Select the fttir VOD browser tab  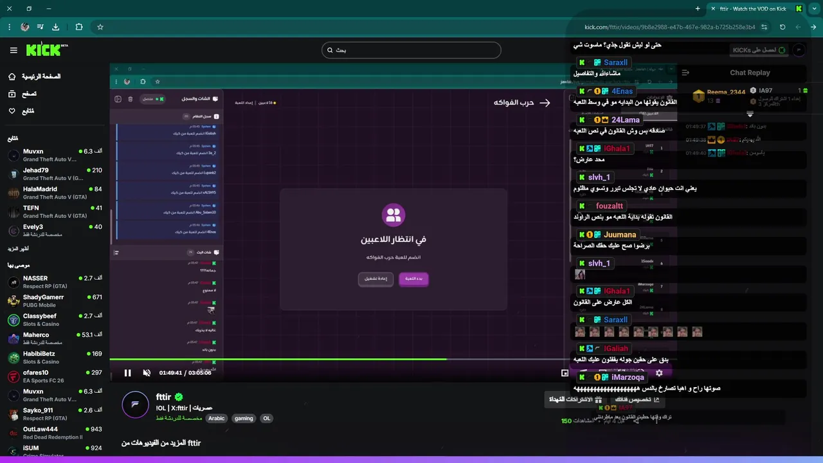pos(756,8)
